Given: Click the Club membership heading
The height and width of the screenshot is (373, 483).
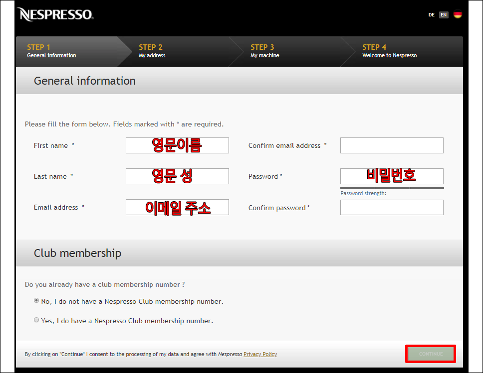Looking at the screenshot, I should pyautogui.click(x=78, y=253).
